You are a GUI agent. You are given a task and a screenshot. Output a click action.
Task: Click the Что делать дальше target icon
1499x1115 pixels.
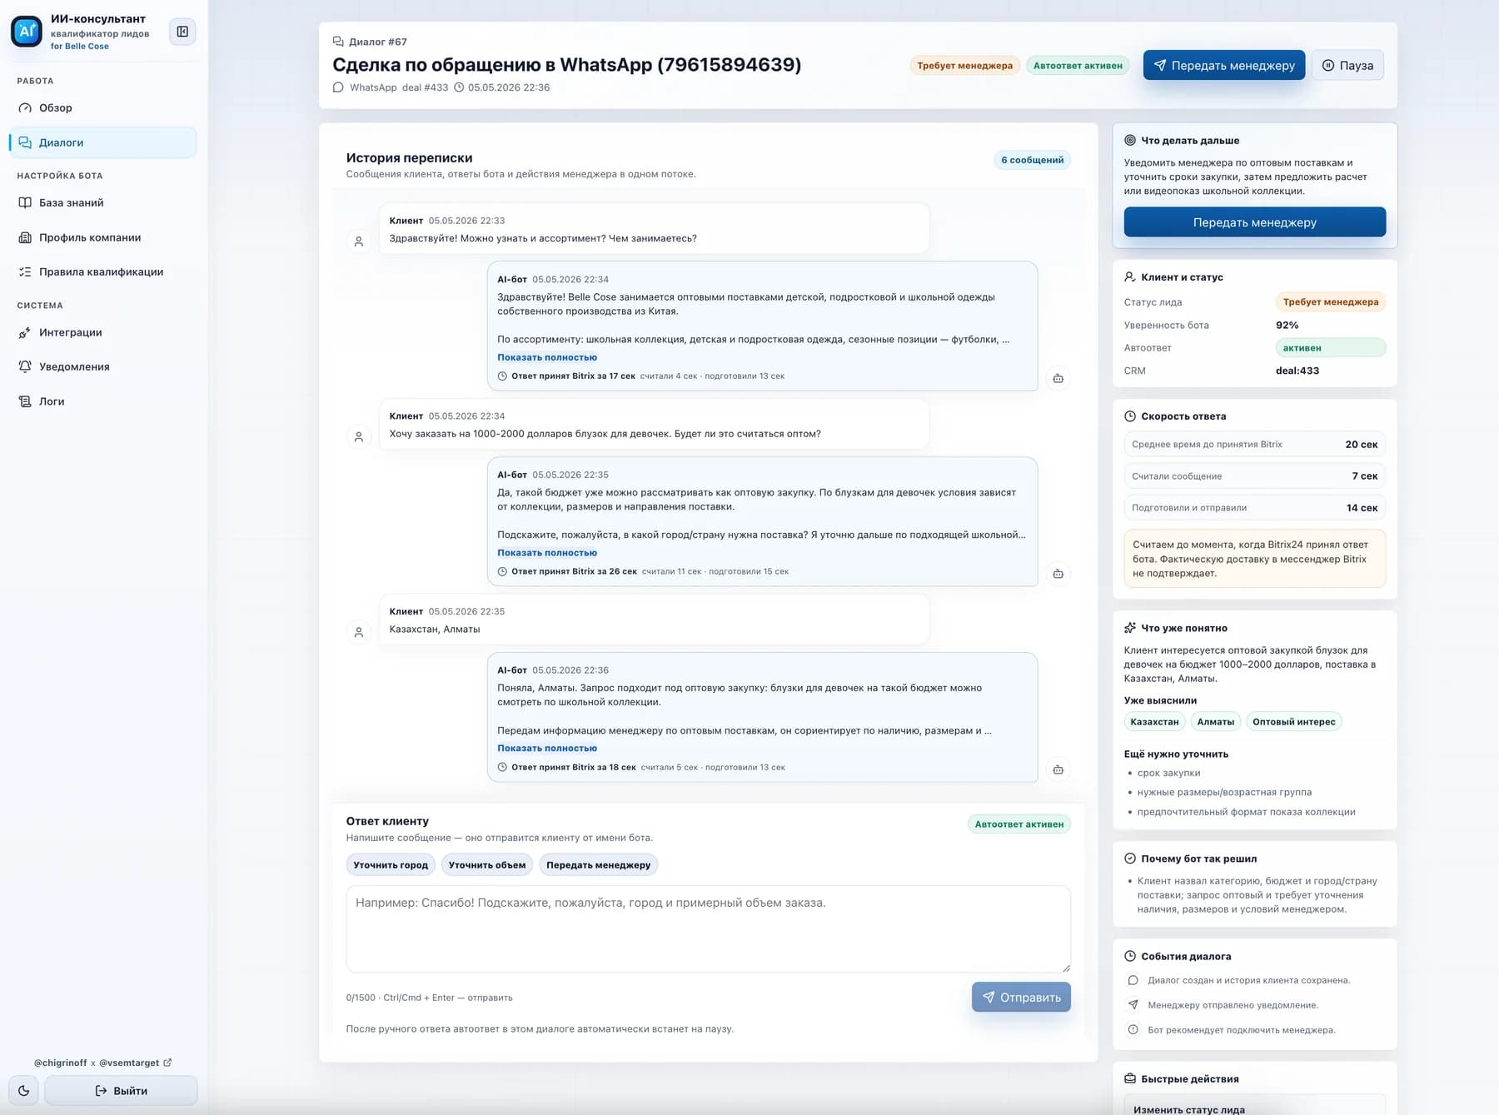[1130, 141]
